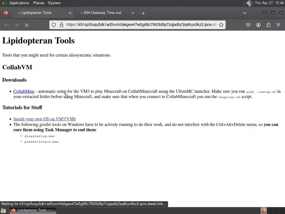285x214 pixels.
Task: Click the presentforyou.exe text
Action: (41, 142)
